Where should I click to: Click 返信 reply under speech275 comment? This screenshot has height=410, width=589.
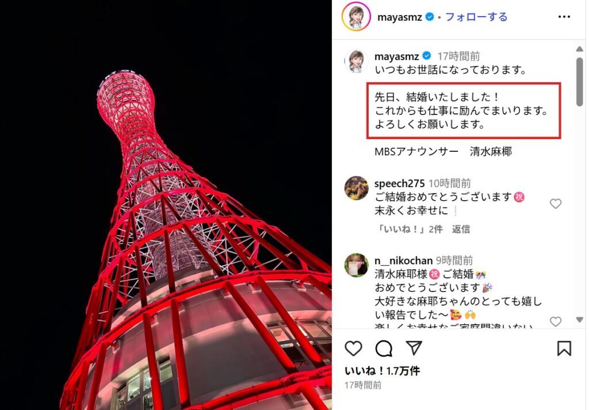coord(461,229)
